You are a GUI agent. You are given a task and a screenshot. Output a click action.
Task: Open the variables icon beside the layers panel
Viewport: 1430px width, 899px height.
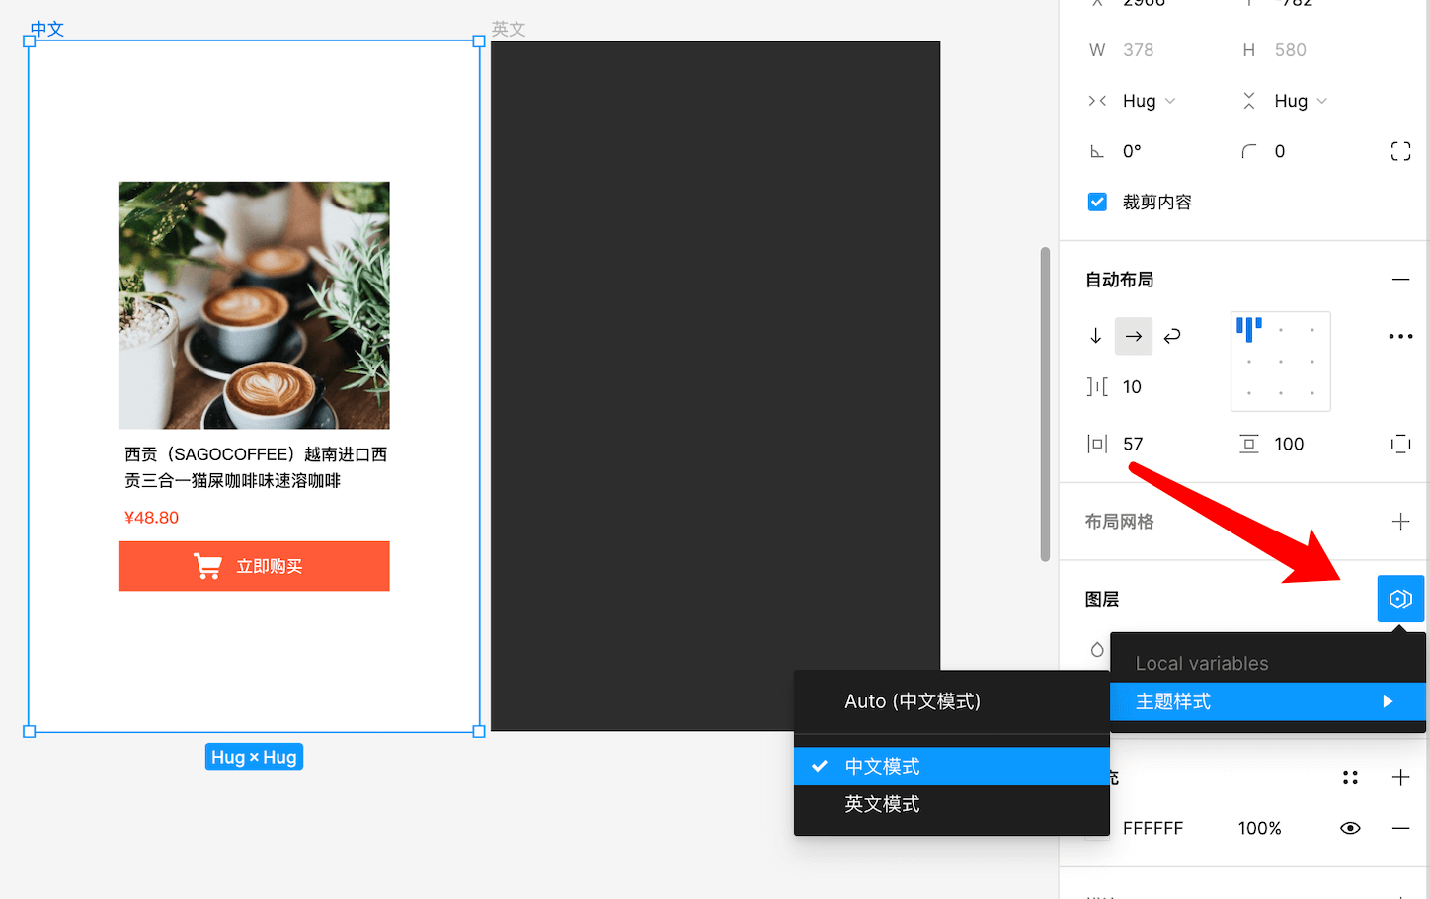(x=1400, y=599)
